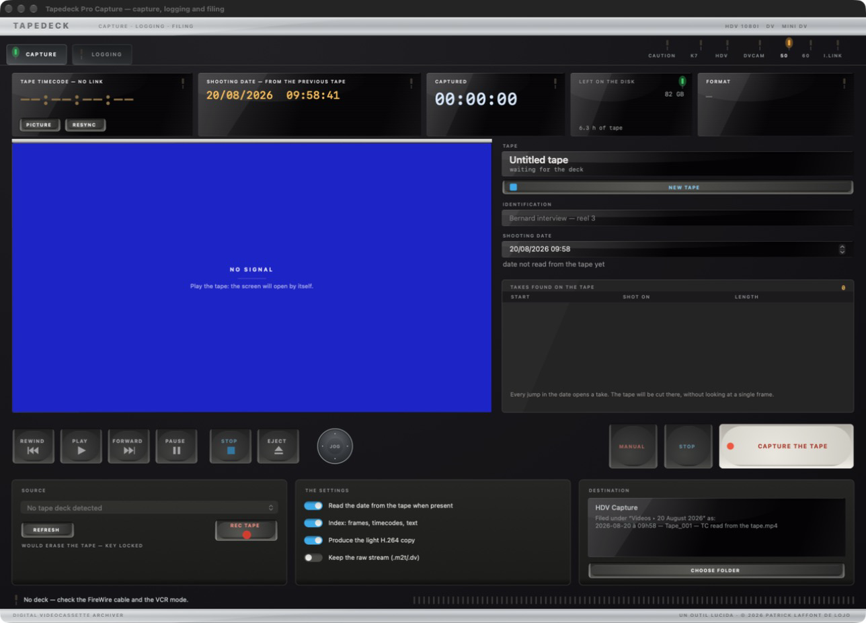Viewport: 866px width, 623px height.
Task: Start capturing with 'Capture the Tape'
Action: [x=786, y=446]
